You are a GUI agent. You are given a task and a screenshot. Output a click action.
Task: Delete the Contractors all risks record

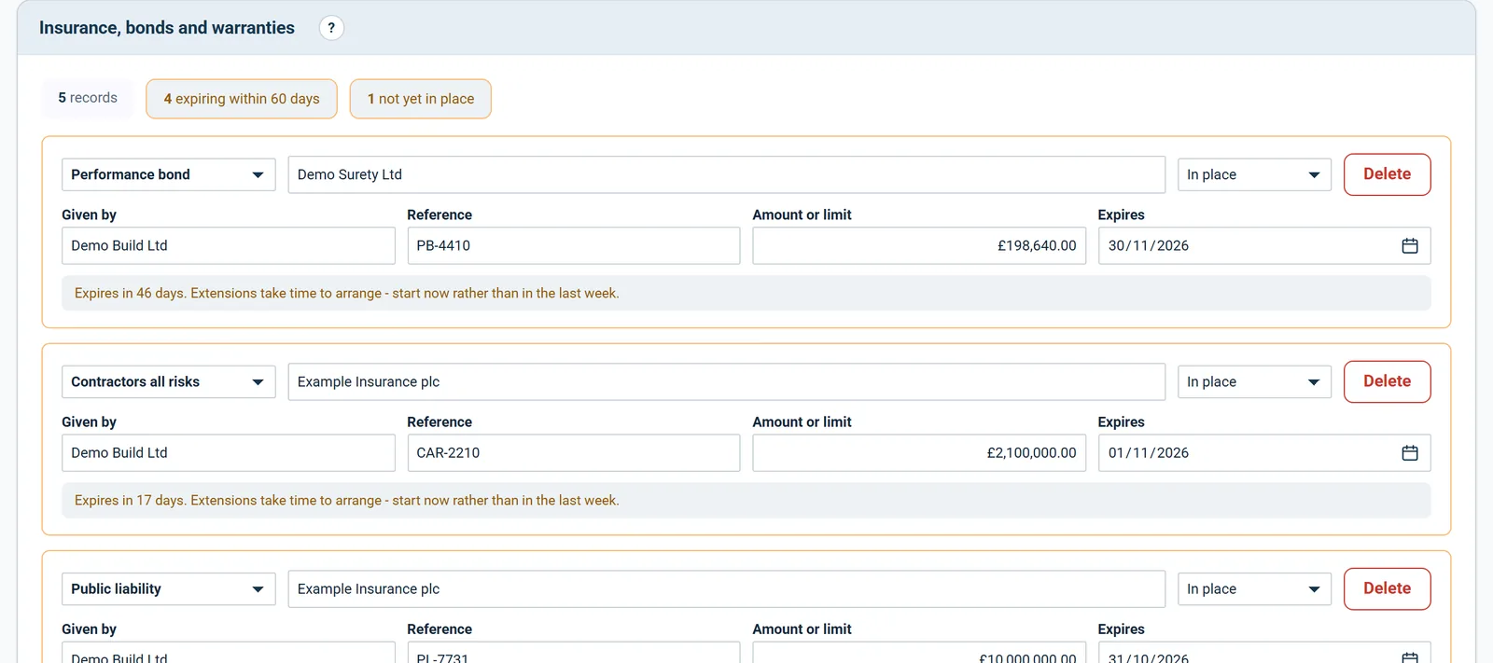(1387, 381)
